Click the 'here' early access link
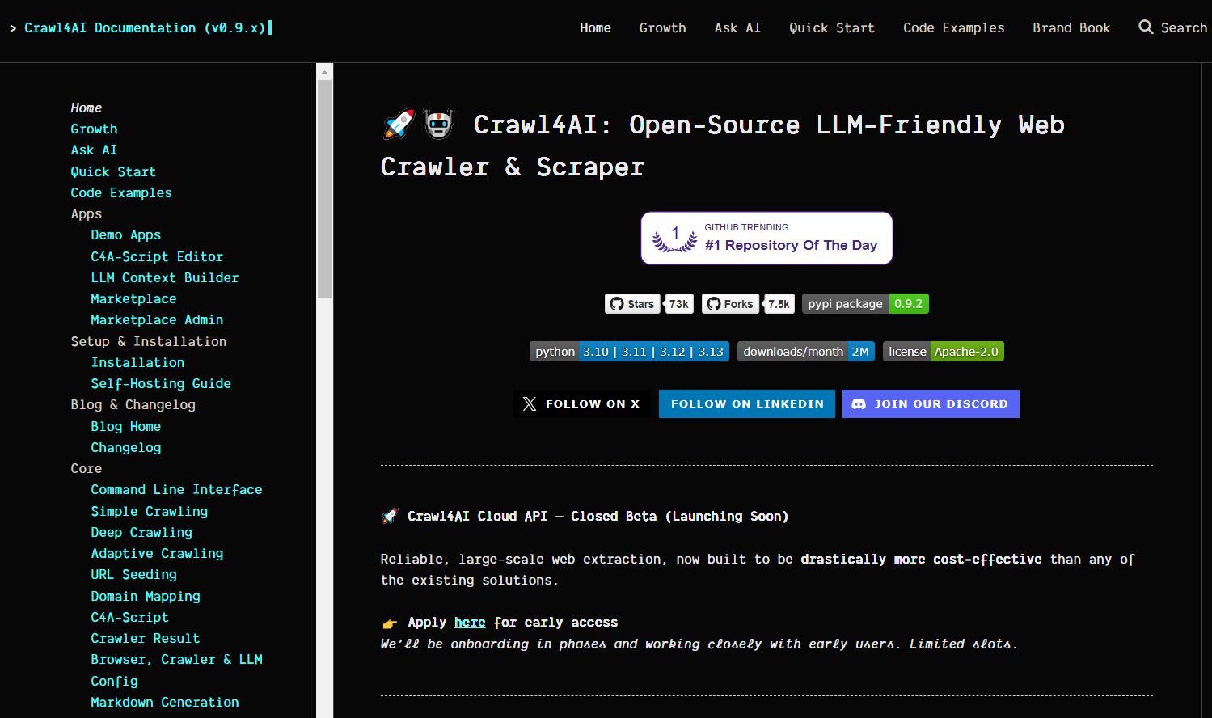 470,623
